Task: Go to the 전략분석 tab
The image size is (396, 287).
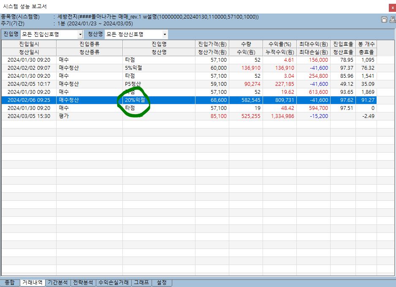Action: pos(83,282)
